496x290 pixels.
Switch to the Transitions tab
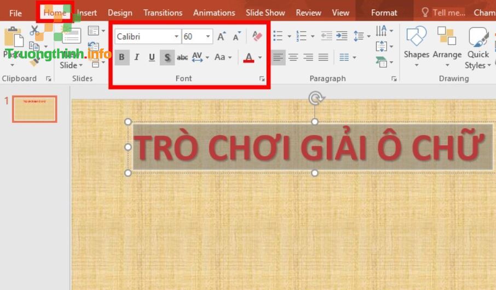tap(163, 13)
